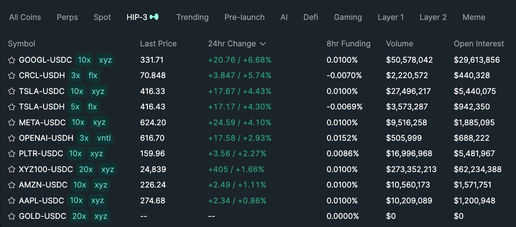
Task: Star the CRCL-USDH market
Action: (x=11, y=76)
